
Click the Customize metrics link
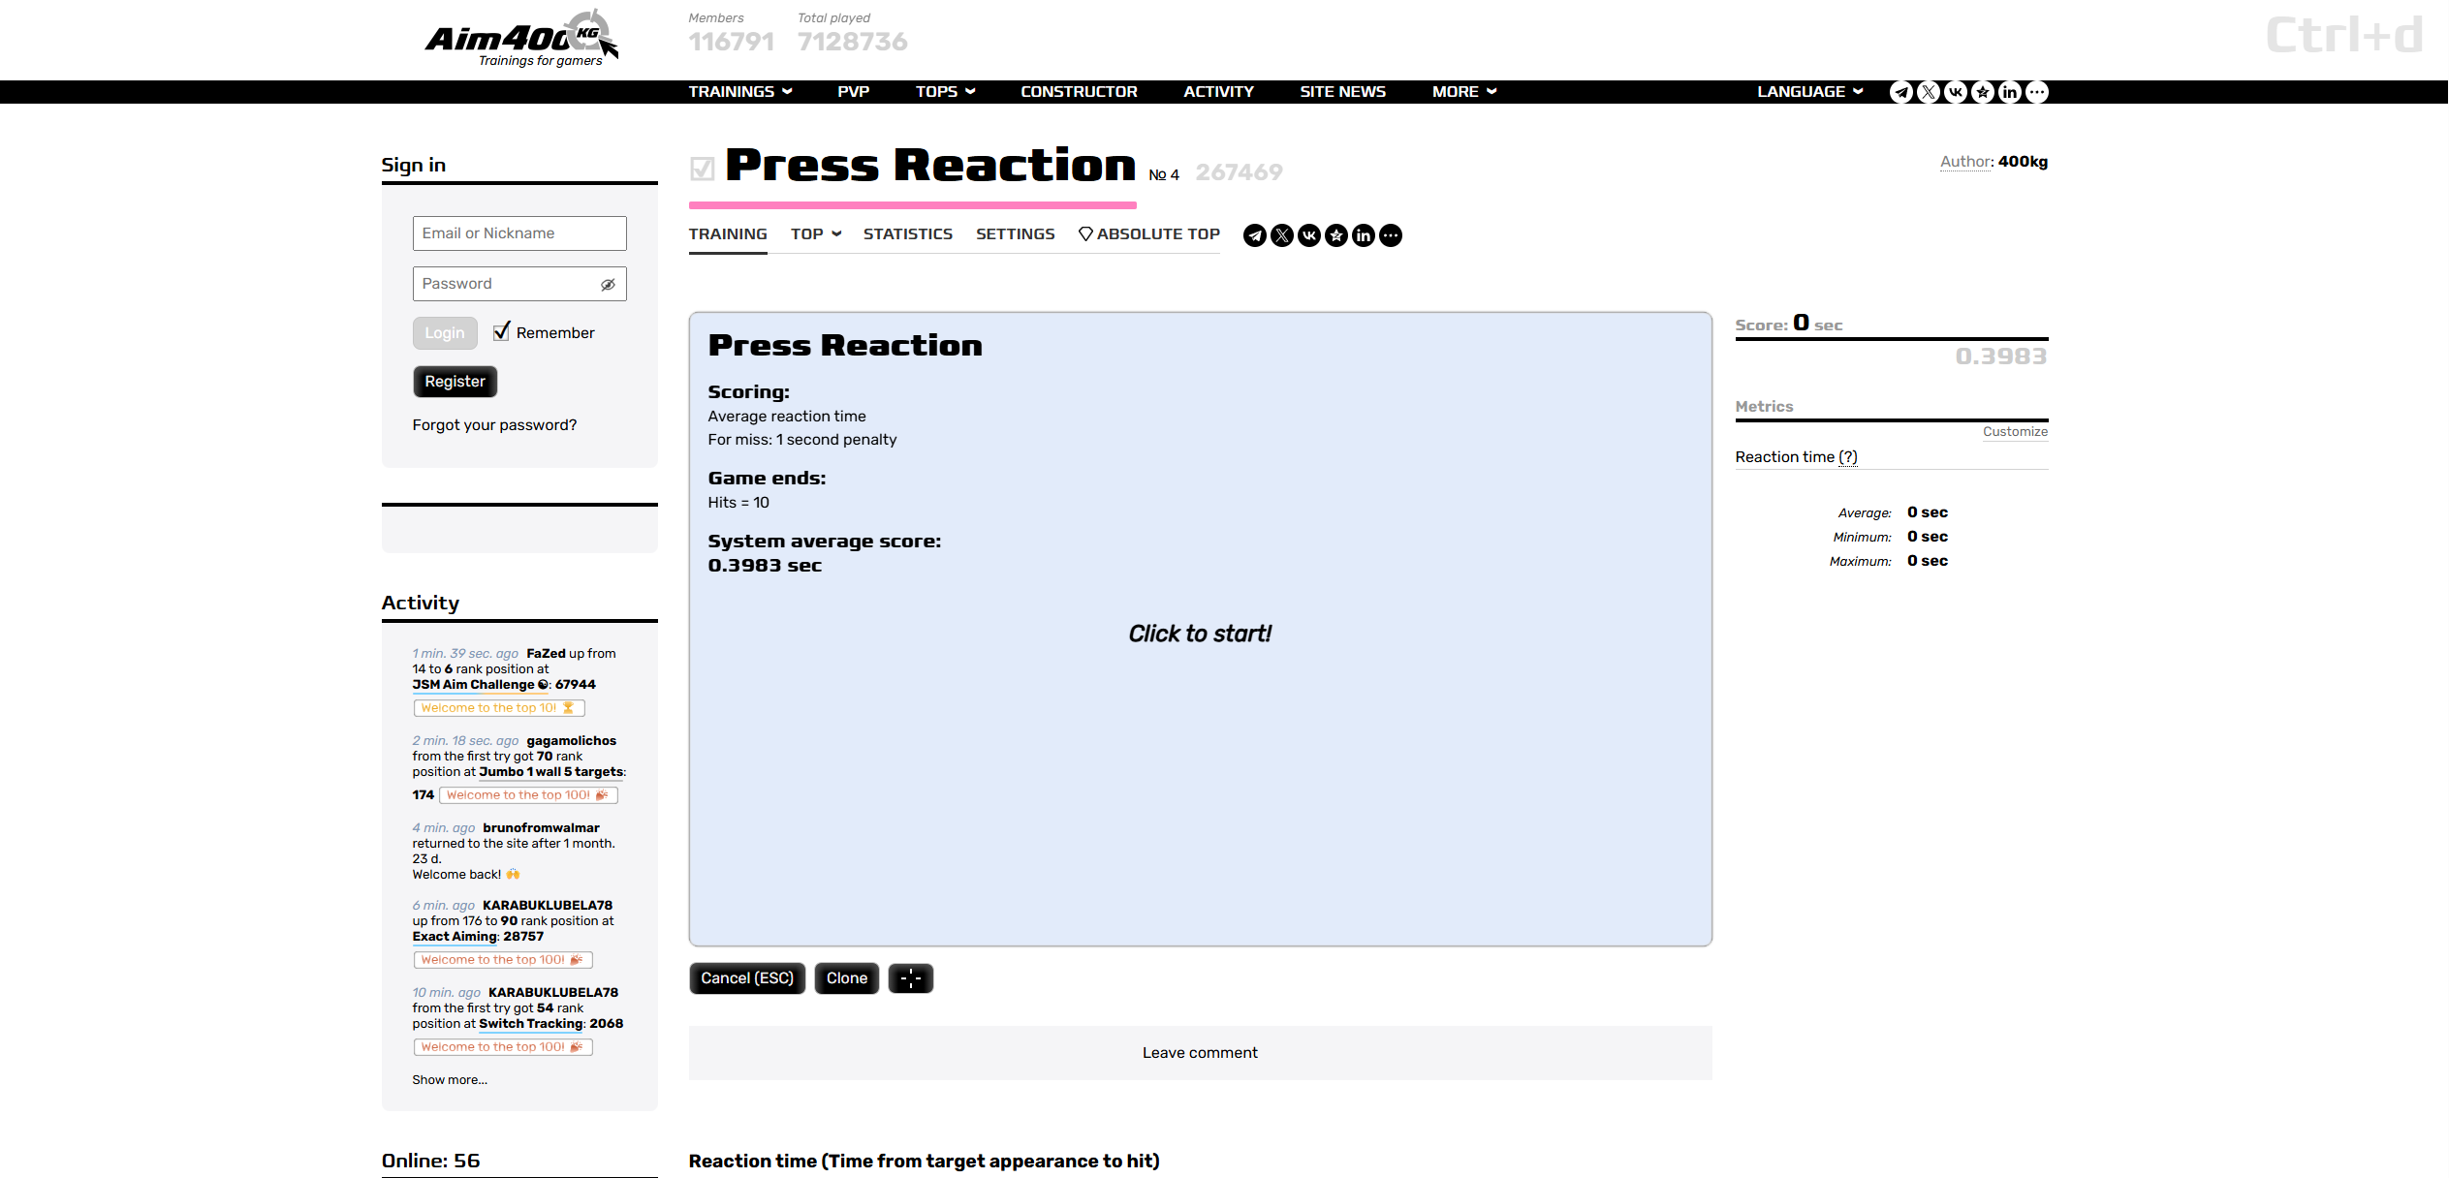2014,432
